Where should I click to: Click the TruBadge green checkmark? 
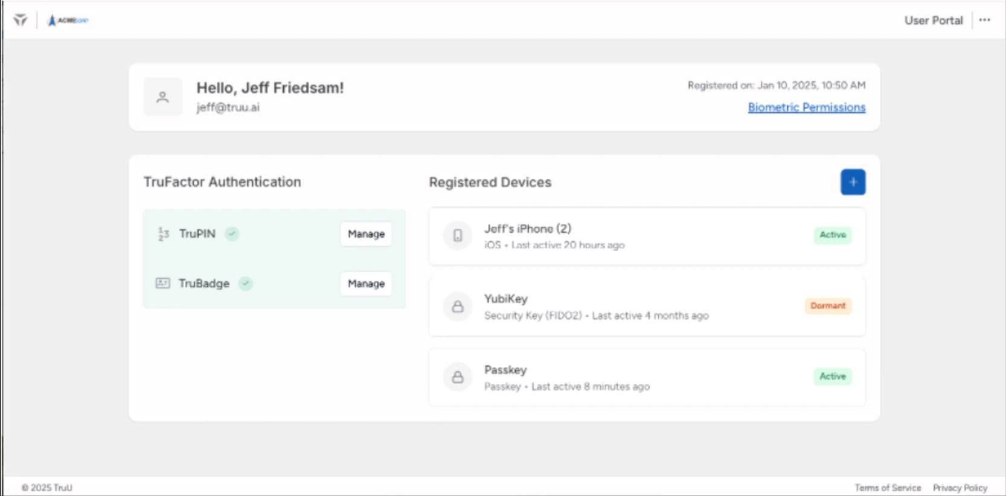click(x=245, y=283)
